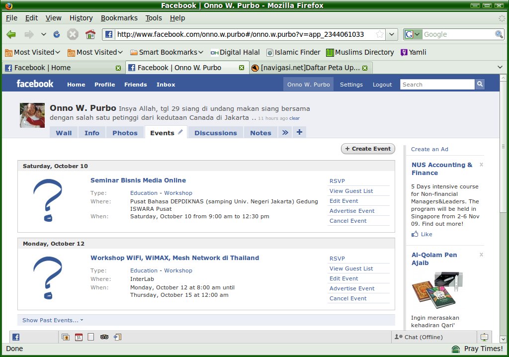Image resolution: width=509 pixels, height=357 pixels.
Task: Open the Smart Bookmarks dropdown
Action: pyautogui.click(x=167, y=52)
